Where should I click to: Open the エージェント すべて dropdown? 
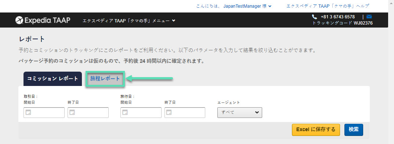coord(240,112)
